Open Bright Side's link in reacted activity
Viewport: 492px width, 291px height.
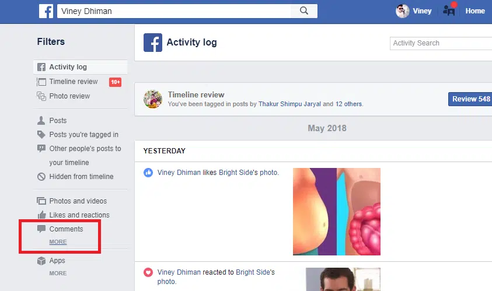coord(255,272)
